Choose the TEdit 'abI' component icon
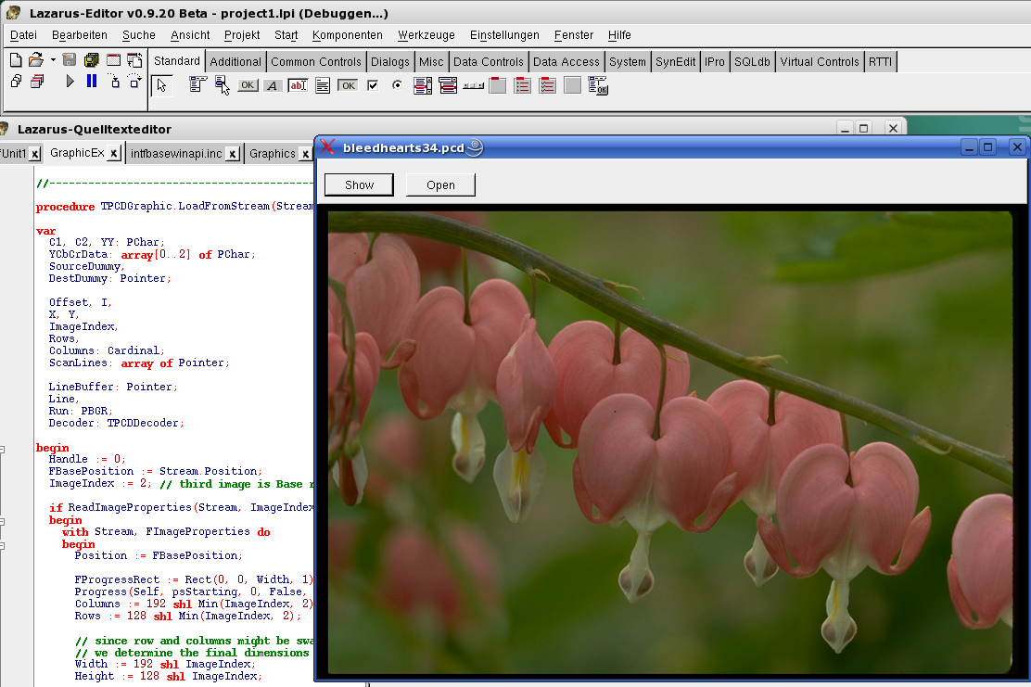Image resolution: width=1031 pixels, height=687 pixels. [x=298, y=85]
